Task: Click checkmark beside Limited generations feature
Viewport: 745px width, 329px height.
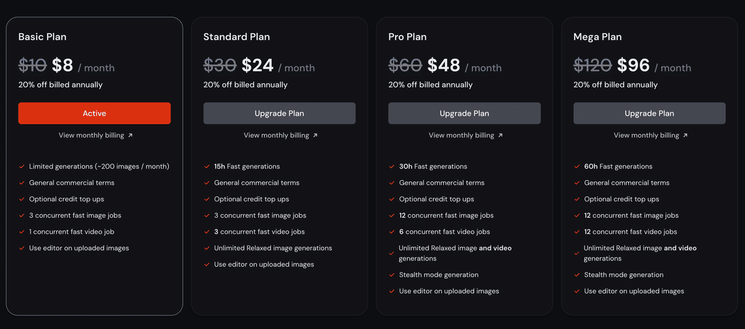Action: [x=22, y=167]
